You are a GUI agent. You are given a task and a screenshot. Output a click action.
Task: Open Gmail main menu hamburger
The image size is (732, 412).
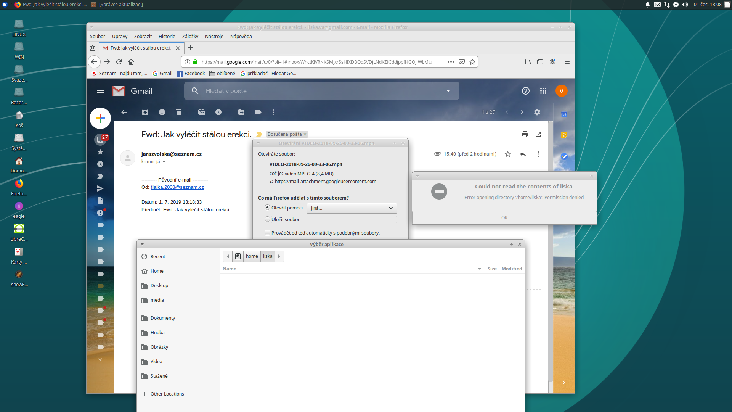coord(100,91)
